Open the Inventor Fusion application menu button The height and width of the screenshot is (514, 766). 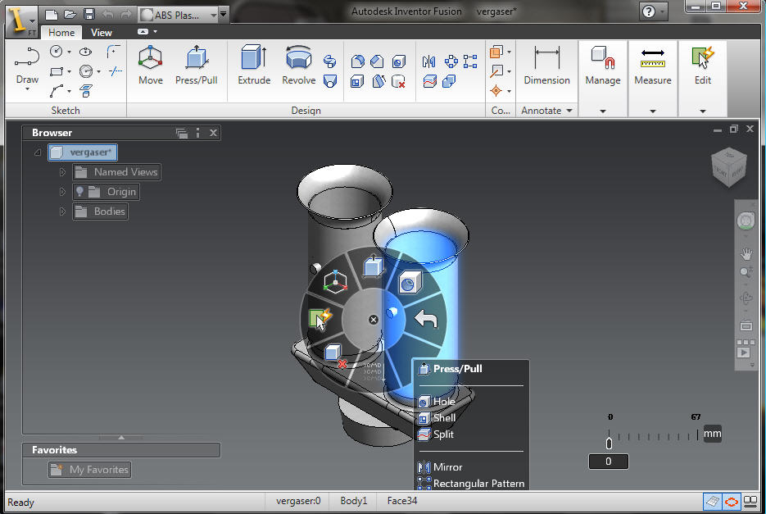tap(20, 21)
